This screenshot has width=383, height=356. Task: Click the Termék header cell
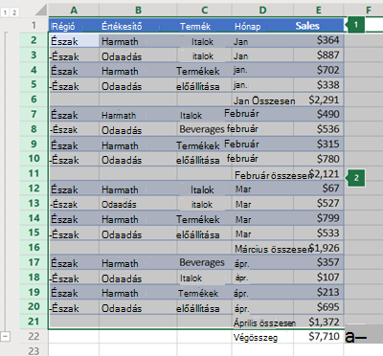click(x=205, y=26)
